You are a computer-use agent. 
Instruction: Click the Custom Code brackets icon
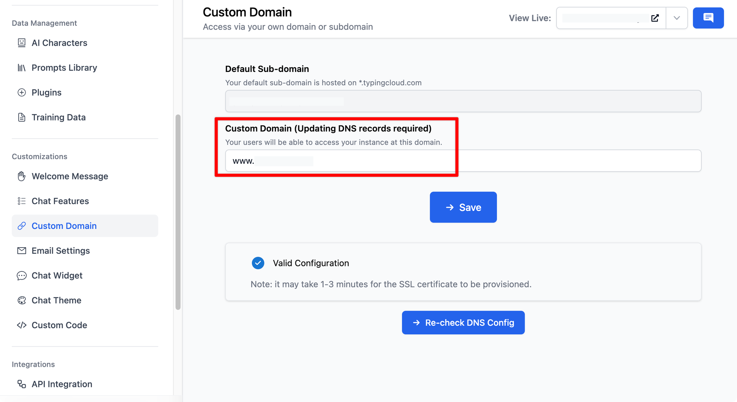point(22,325)
